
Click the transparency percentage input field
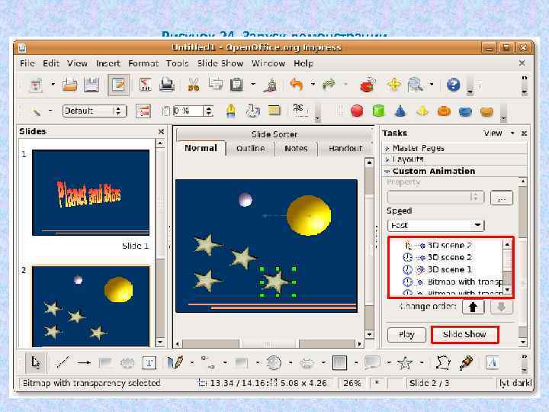coord(188,111)
